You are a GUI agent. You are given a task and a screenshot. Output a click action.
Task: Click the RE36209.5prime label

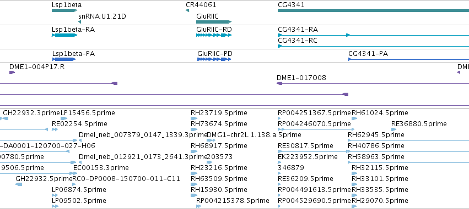pos(305,179)
